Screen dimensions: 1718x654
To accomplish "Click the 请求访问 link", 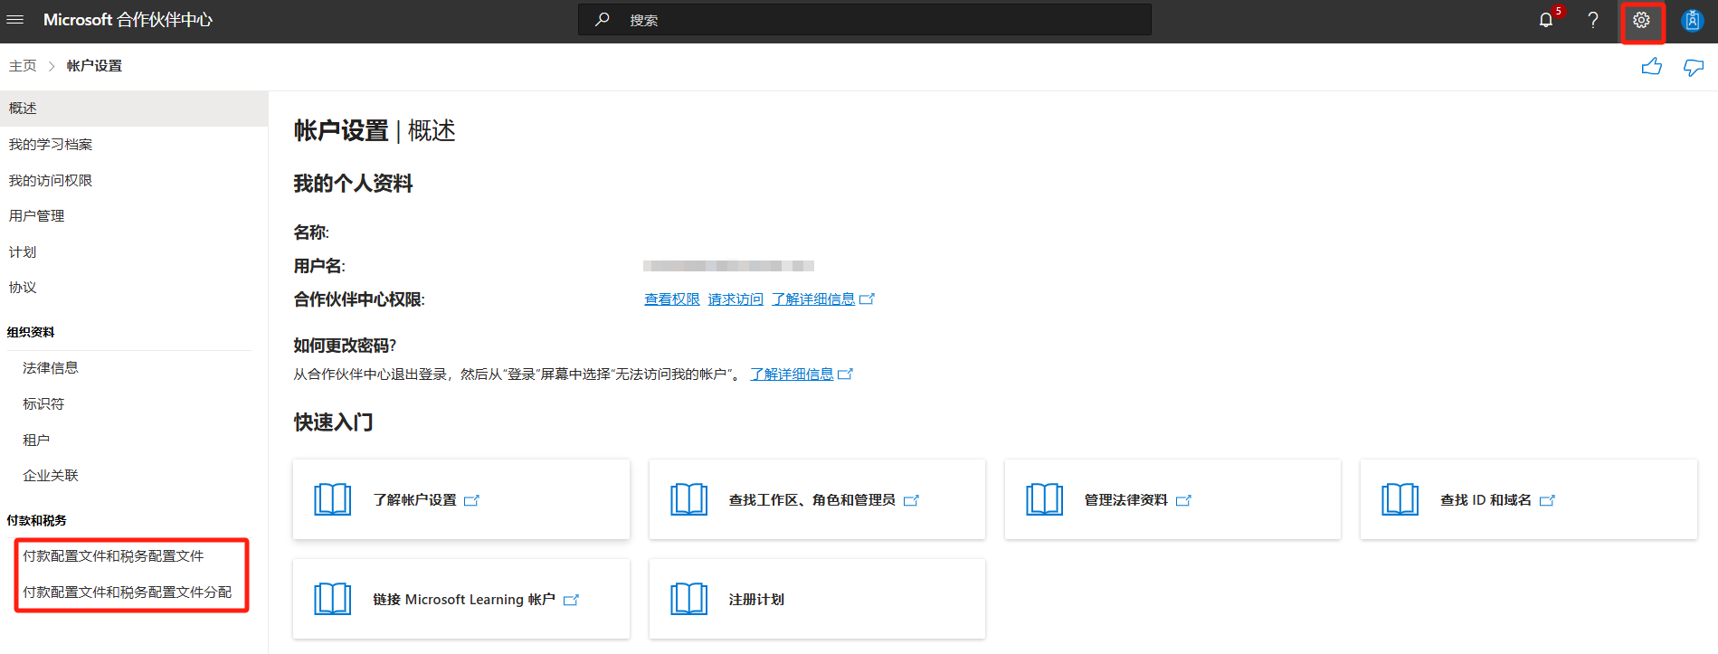I will (x=736, y=299).
